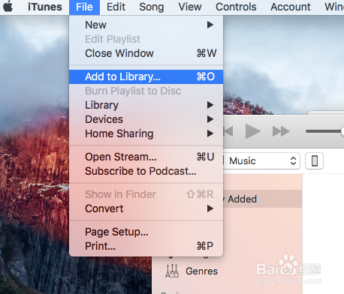Viewport: 344px width, 294px height.
Task: Select Add to Library… menu item
Action: 146,76
